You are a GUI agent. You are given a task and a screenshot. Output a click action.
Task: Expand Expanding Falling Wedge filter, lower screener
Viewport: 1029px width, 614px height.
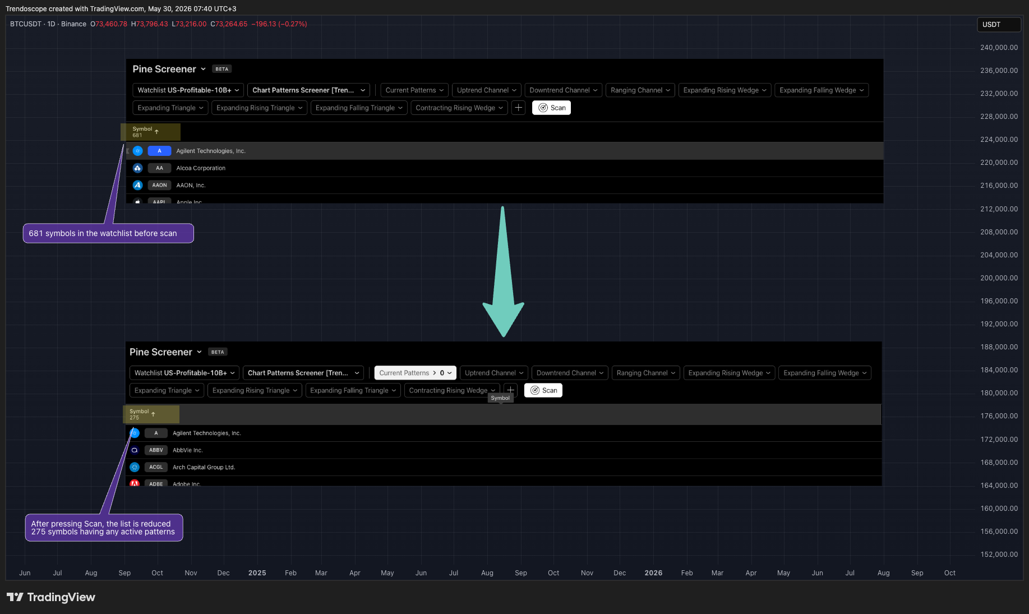point(825,373)
